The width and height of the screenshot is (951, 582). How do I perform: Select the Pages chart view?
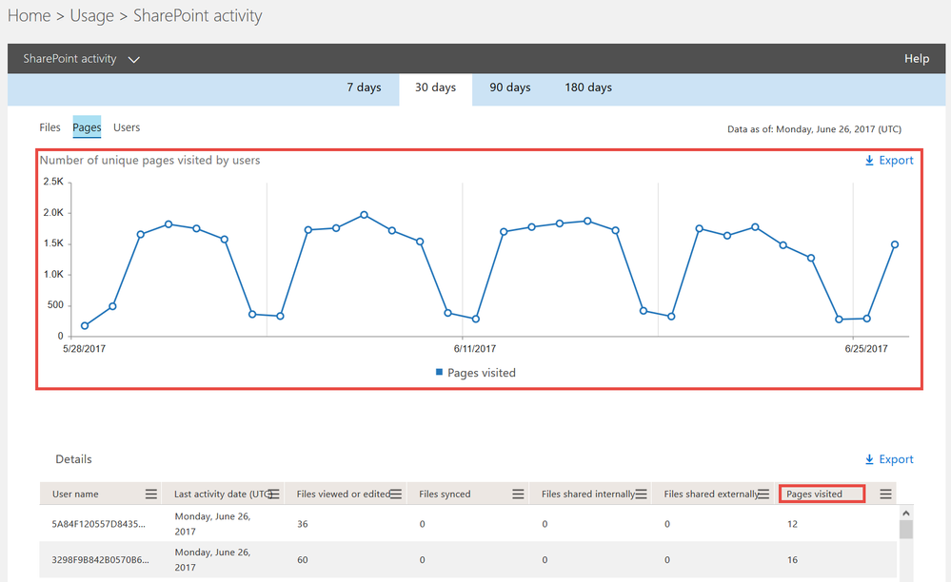87,127
